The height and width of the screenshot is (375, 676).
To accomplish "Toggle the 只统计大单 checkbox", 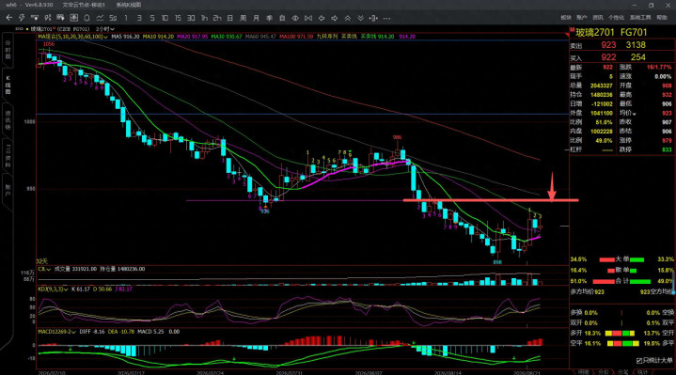I will [x=639, y=360].
